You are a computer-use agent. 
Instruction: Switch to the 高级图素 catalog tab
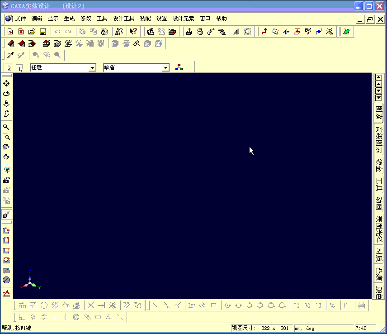coord(379,139)
